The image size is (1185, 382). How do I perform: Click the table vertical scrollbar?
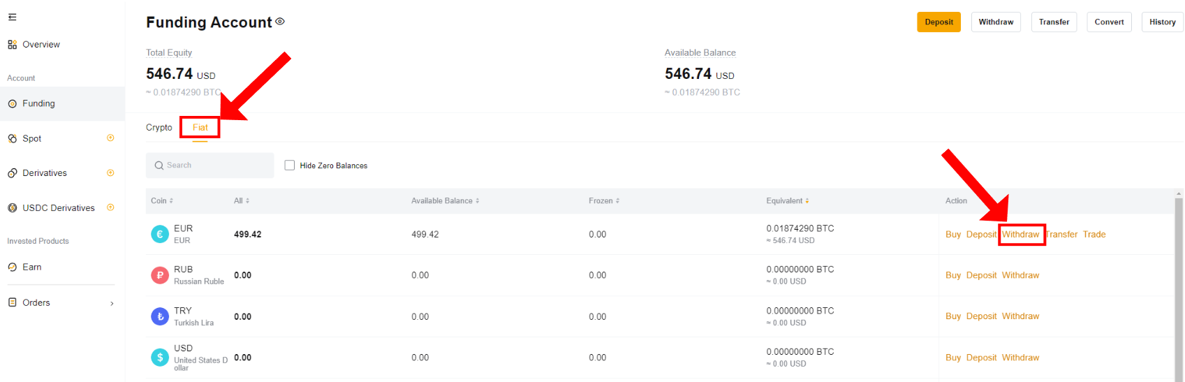[1179, 286]
